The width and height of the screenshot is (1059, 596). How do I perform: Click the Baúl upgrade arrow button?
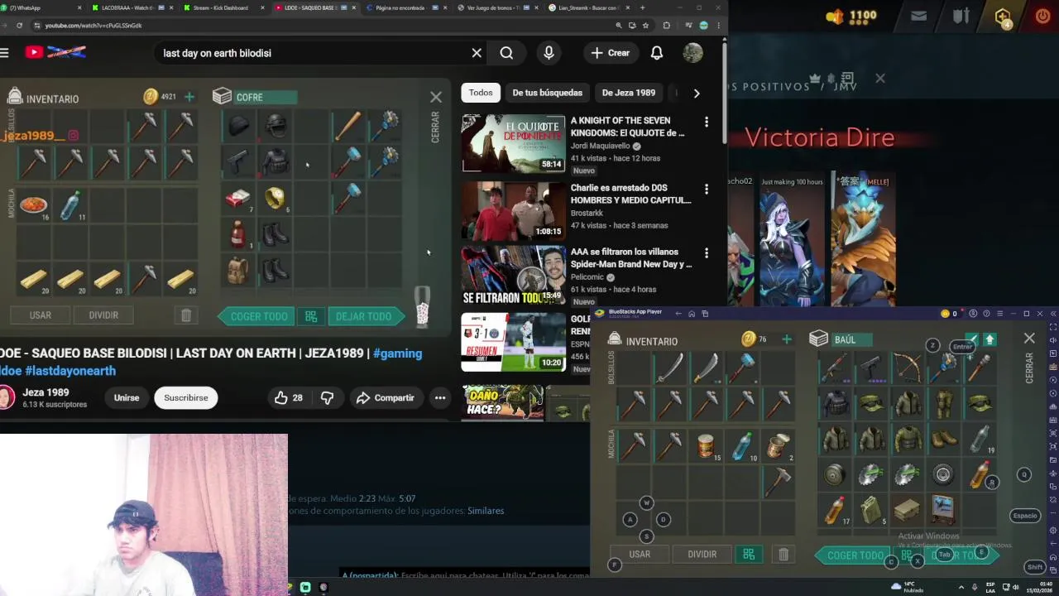990,339
